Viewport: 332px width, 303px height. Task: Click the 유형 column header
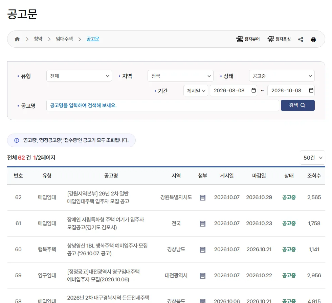(47, 176)
